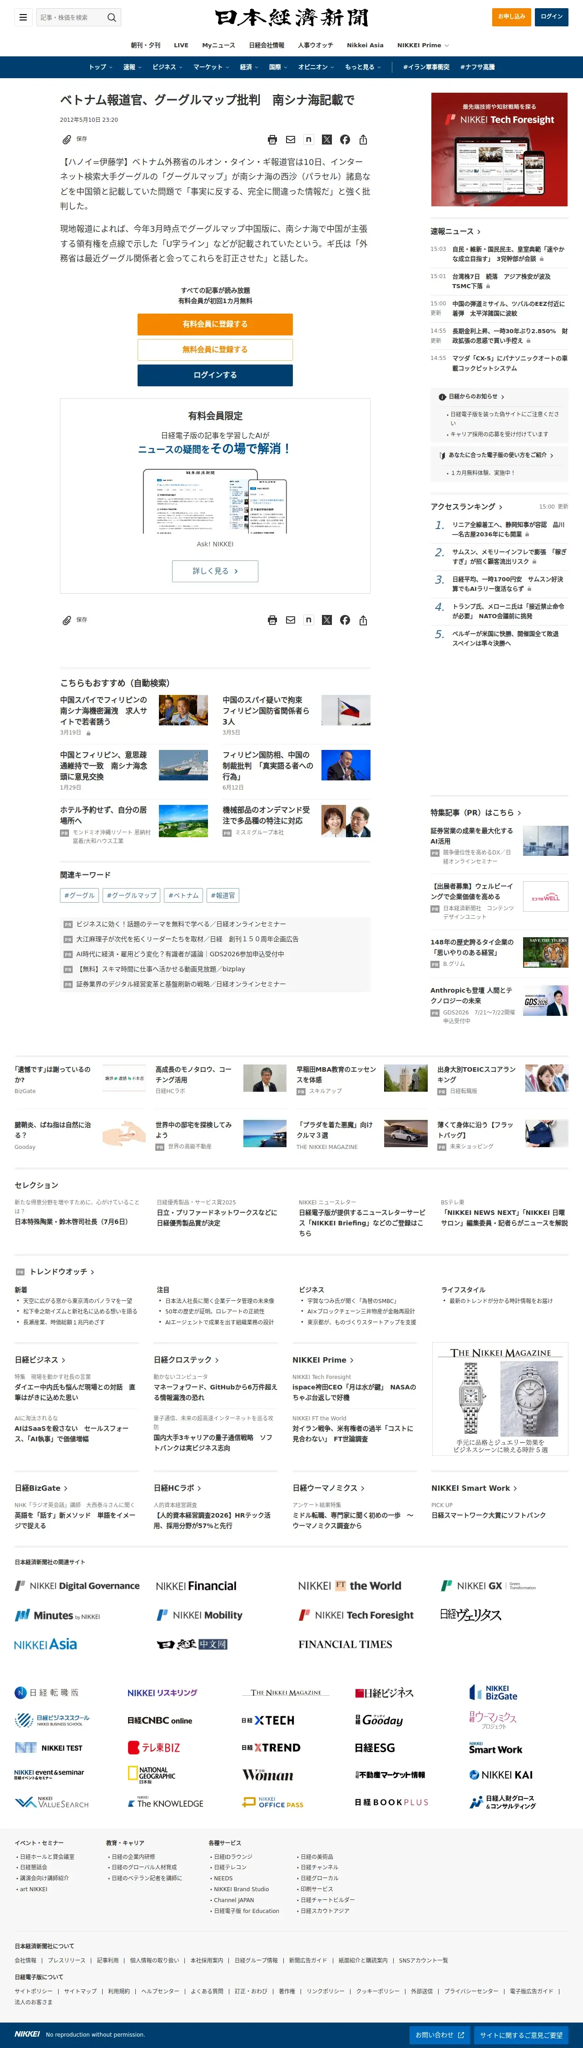Open the 日経ビジネス section heading link

(40, 1360)
